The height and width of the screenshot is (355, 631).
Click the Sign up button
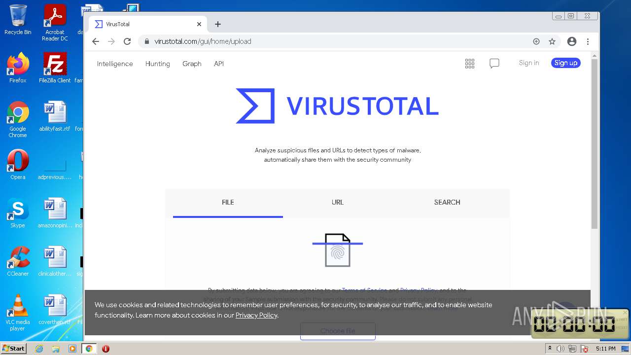tap(566, 63)
